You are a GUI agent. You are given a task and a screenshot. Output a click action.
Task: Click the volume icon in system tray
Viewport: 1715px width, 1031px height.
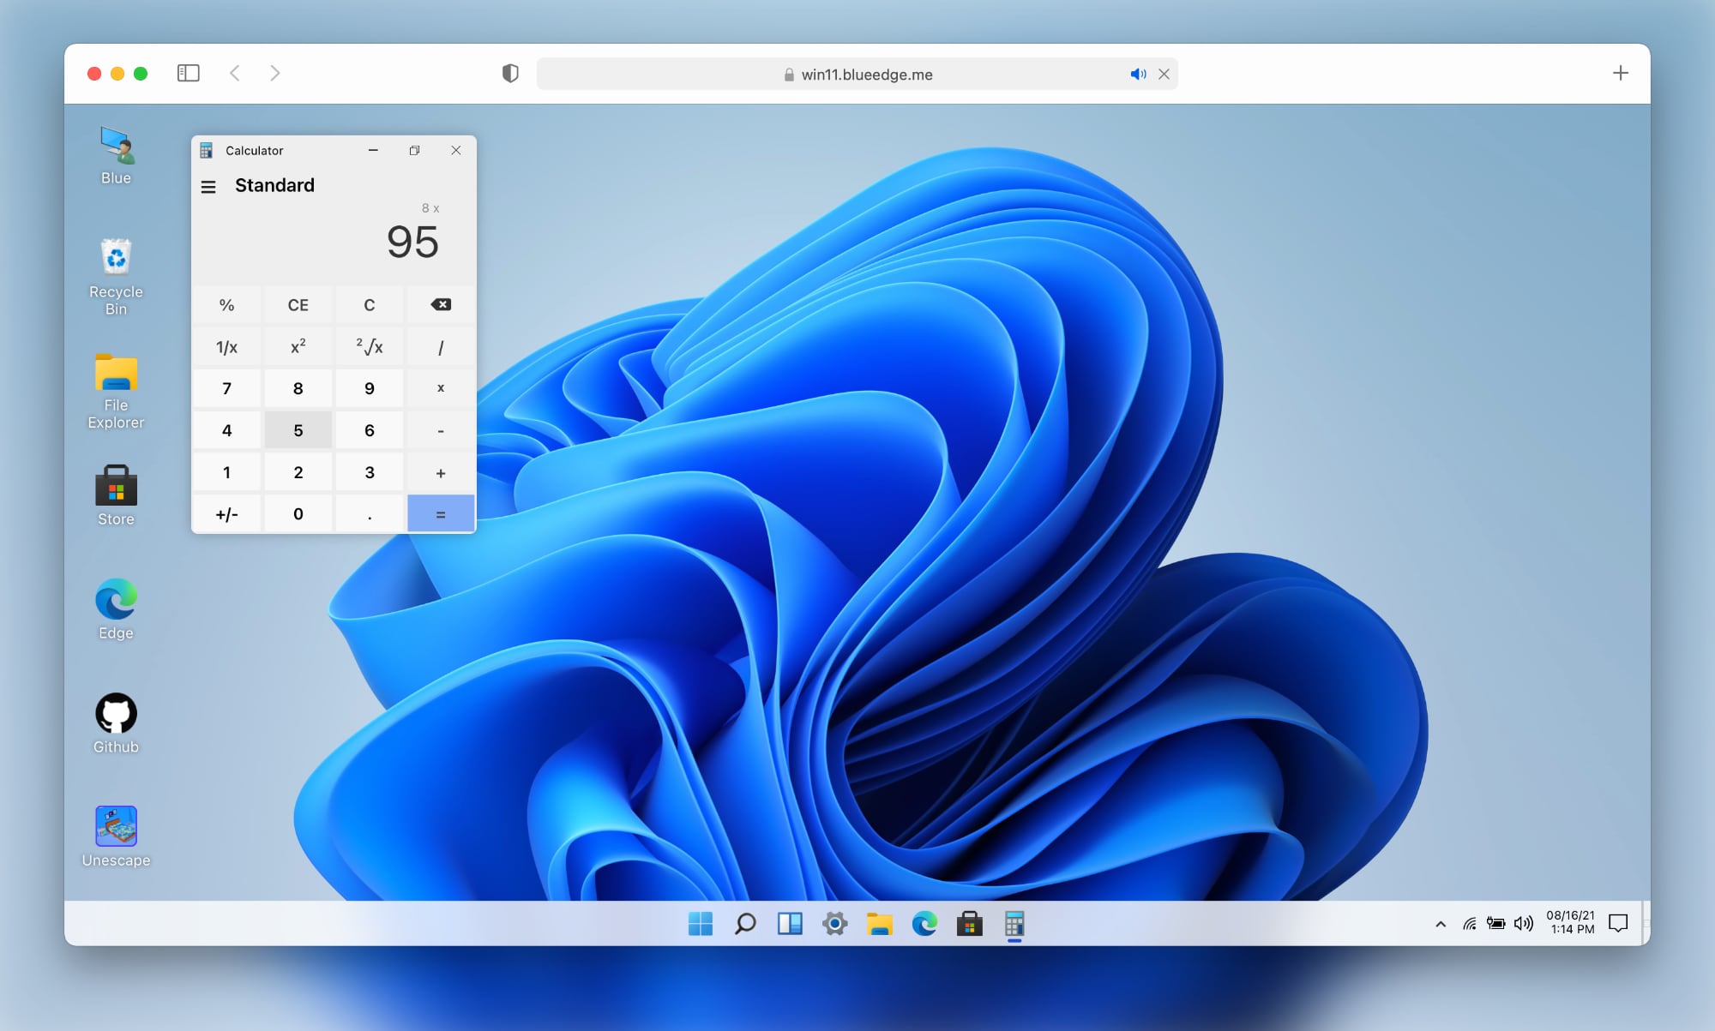(1524, 923)
